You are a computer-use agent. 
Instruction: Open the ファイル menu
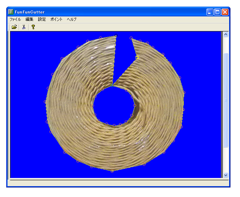15,19
